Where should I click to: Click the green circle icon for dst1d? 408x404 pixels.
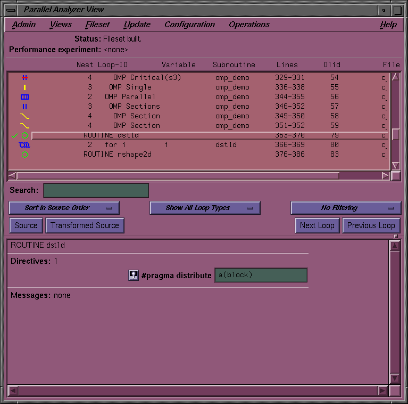click(24, 135)
